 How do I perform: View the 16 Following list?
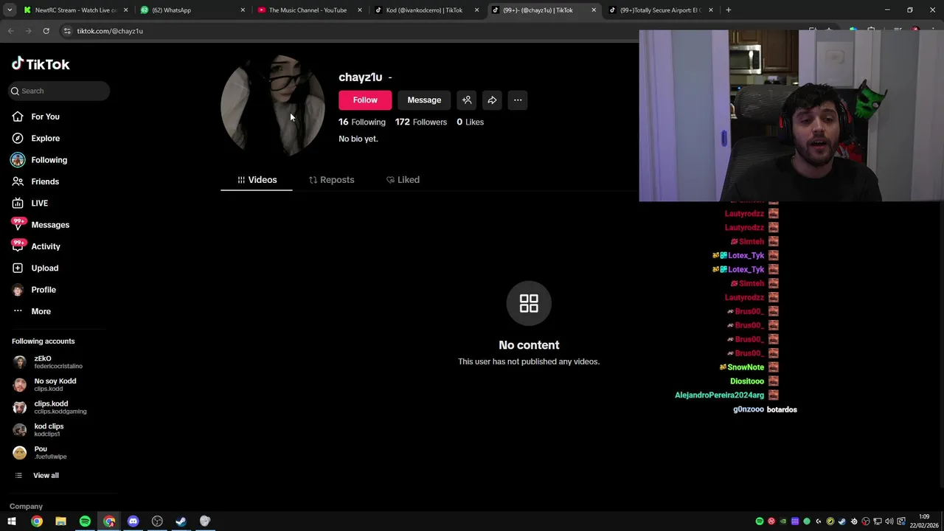[x=362, y=122]
